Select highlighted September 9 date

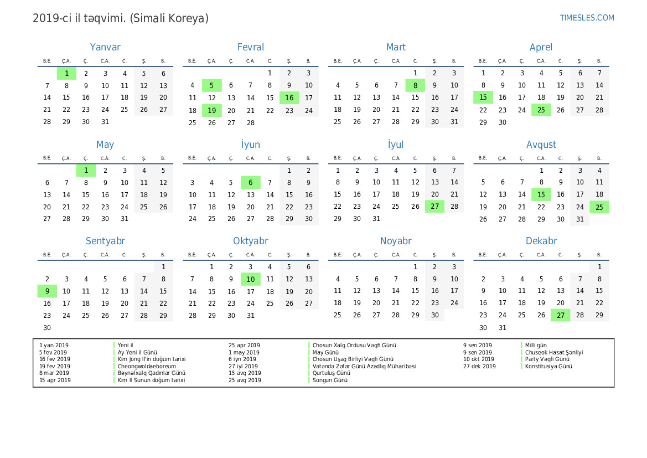47,291
